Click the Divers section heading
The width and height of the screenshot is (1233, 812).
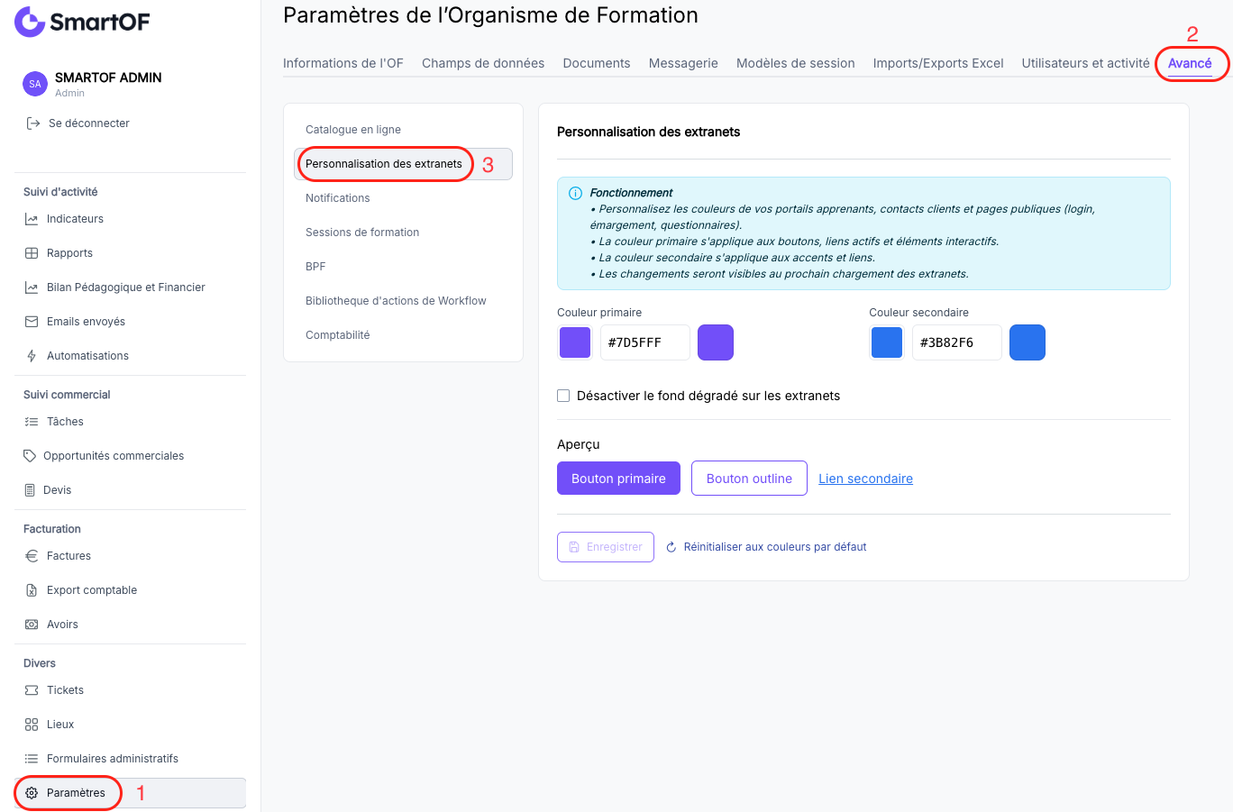pyautogui.click(x=40, y=663)
